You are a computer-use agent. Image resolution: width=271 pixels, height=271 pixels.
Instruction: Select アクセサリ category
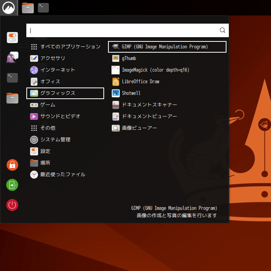65,58
